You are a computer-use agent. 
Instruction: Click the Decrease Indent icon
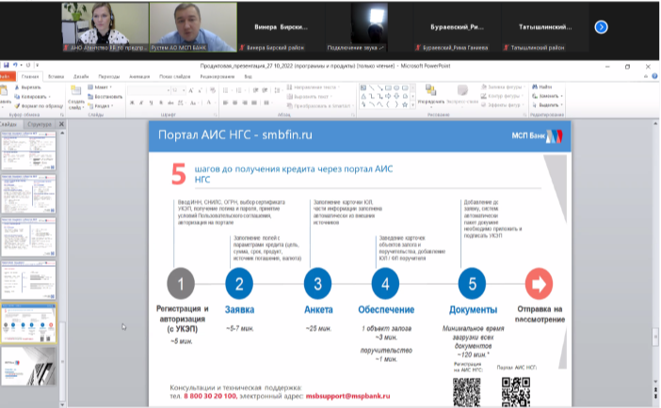(256, 90)
